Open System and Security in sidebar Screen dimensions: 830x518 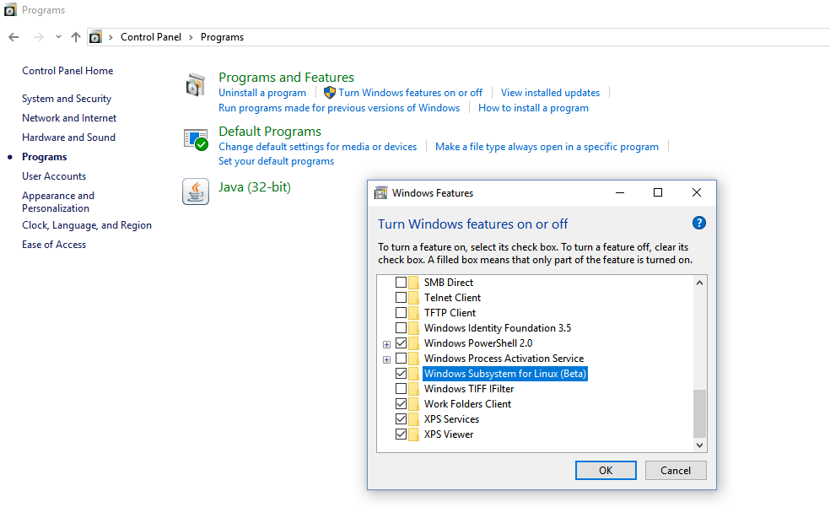click(67, 99)
